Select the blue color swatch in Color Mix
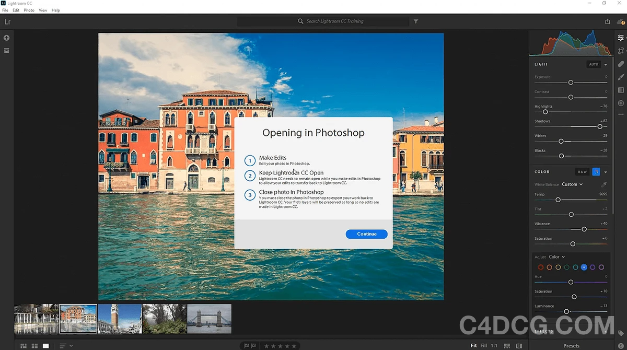Screen dimensions: 627x350 tap(584, 267)
